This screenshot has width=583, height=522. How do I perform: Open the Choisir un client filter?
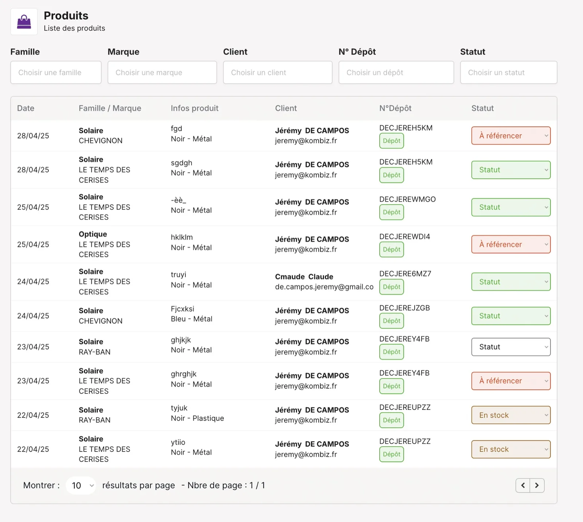[x=278, y=72]
